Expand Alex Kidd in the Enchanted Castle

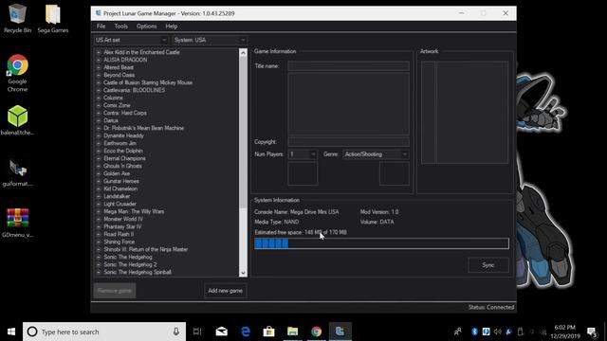coord(99,52)
